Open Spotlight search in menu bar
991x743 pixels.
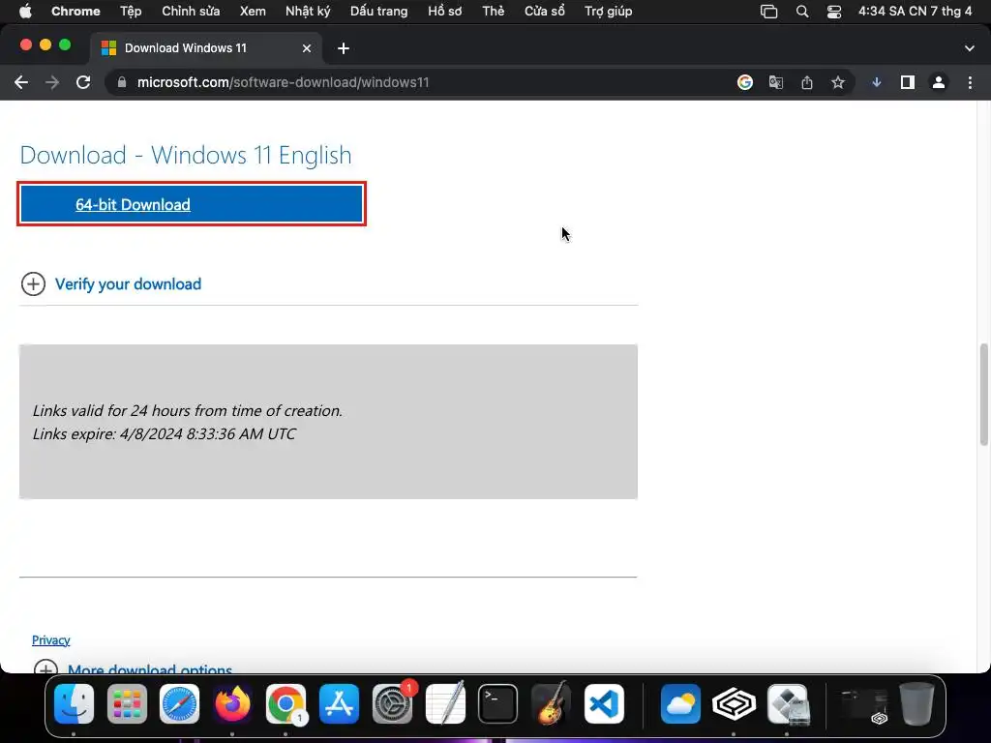tap(802, 11)
